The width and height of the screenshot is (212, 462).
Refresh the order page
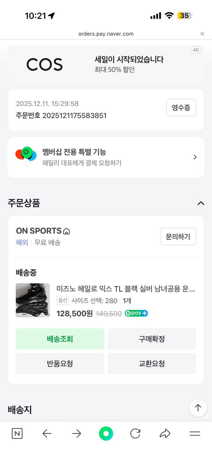pyautogui.click(x=135, y=433)
